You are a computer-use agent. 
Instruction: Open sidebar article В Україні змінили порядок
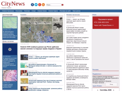pos(8,86)
